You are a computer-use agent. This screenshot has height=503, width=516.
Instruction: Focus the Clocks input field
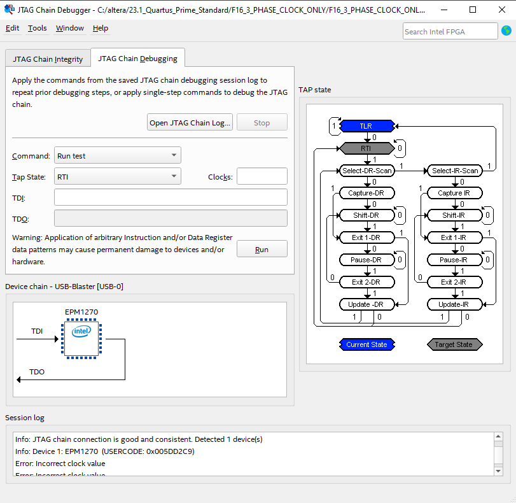click(x=262, y=176)
